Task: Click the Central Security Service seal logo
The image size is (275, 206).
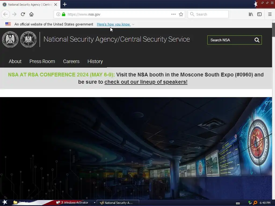Action: [28, 39]
